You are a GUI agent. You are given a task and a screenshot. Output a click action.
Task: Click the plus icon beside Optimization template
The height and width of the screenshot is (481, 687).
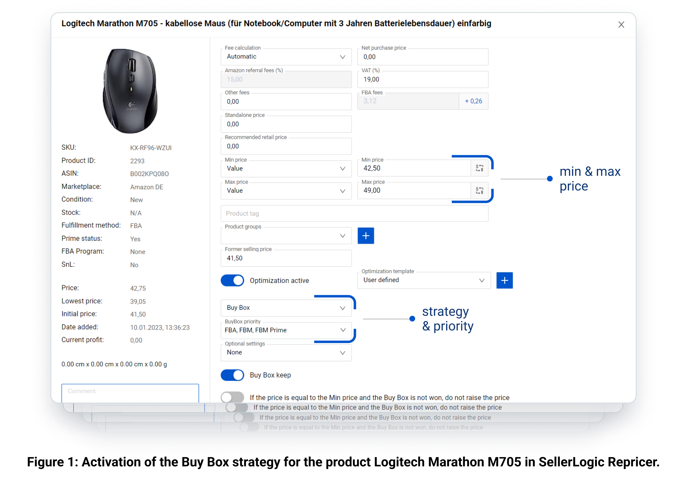[x=504, y=280]
